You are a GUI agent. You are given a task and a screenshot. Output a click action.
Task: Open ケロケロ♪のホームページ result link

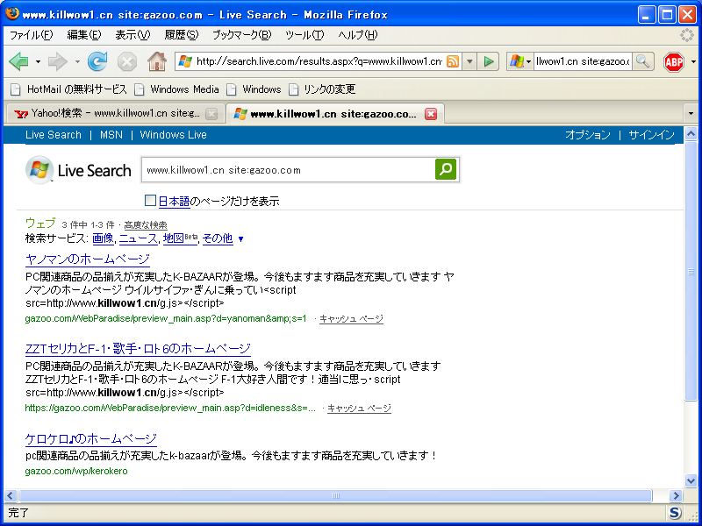point(91,438)
